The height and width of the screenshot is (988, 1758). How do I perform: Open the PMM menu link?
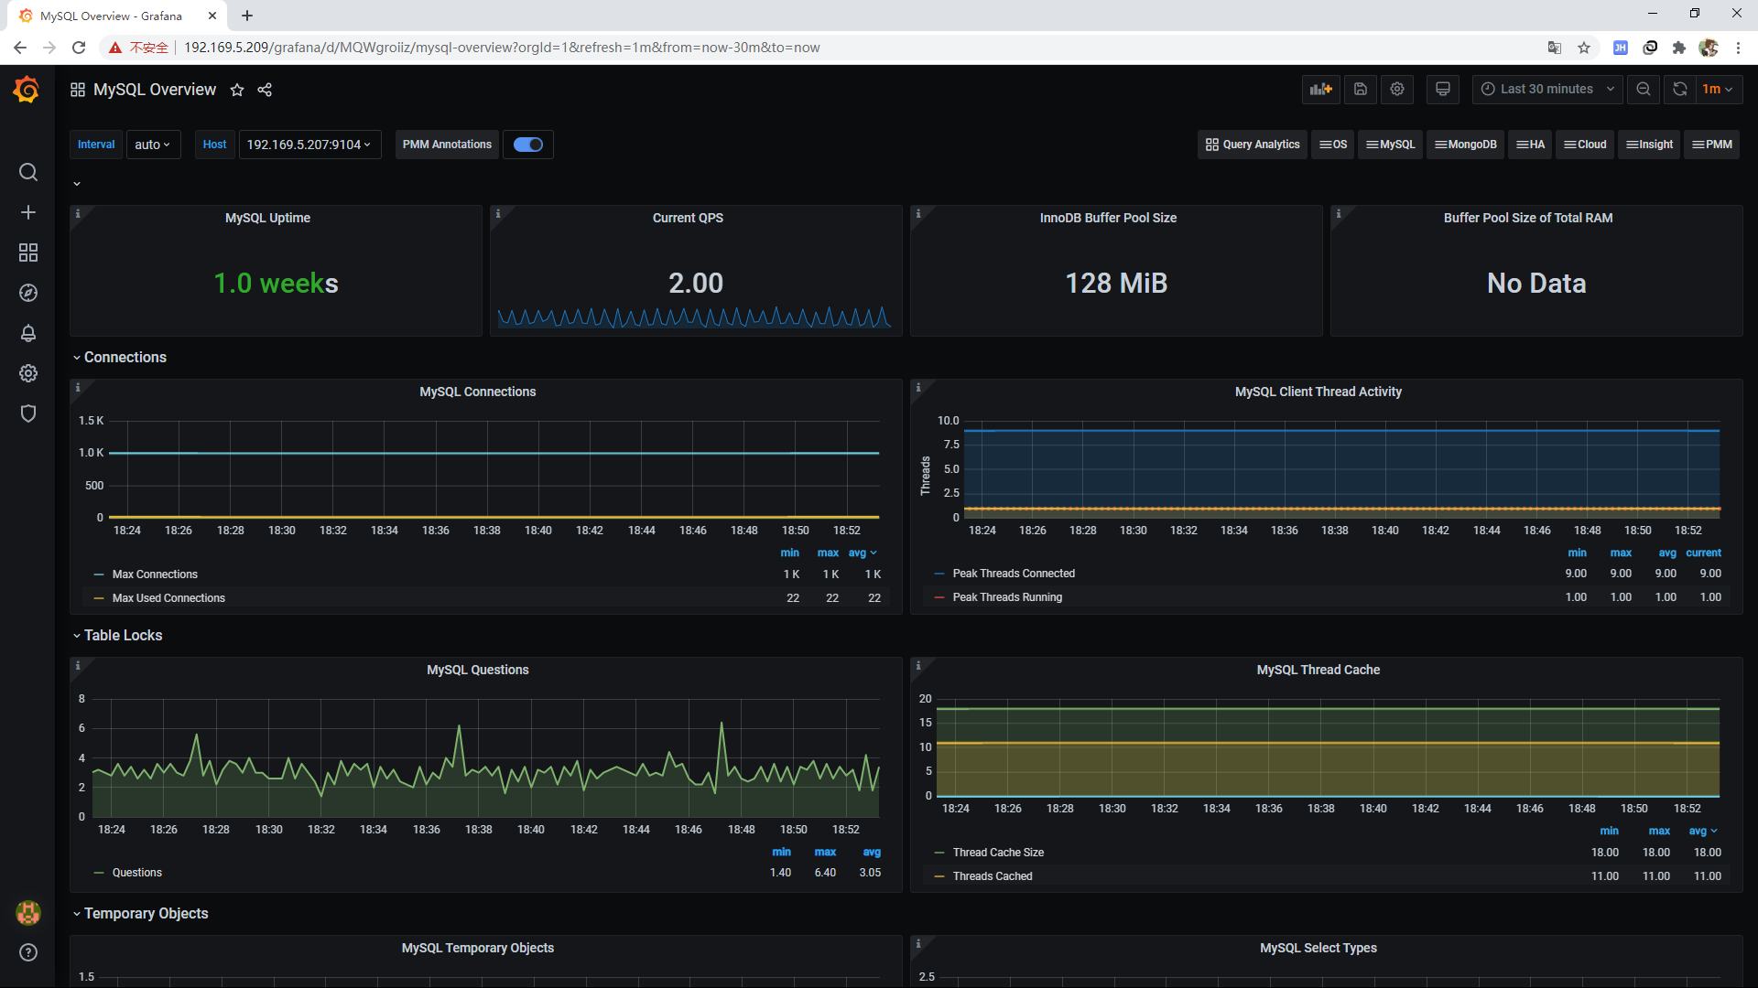pos(1712,145)
